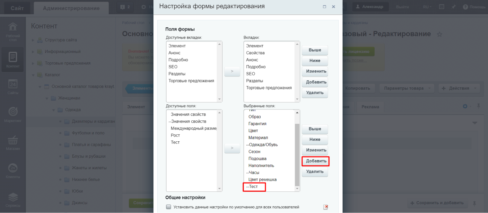
Task: Click the pin icon next to gear
Action: pyautogui.click(x=479, y=106)
